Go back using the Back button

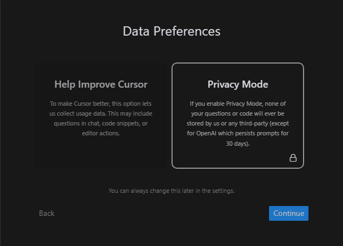click(x=47, y=213)
